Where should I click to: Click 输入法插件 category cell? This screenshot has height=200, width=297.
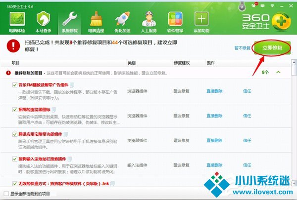coord(137,165)
